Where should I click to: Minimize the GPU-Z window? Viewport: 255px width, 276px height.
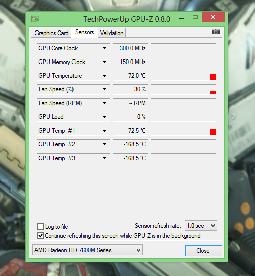(x=182, y=18)
